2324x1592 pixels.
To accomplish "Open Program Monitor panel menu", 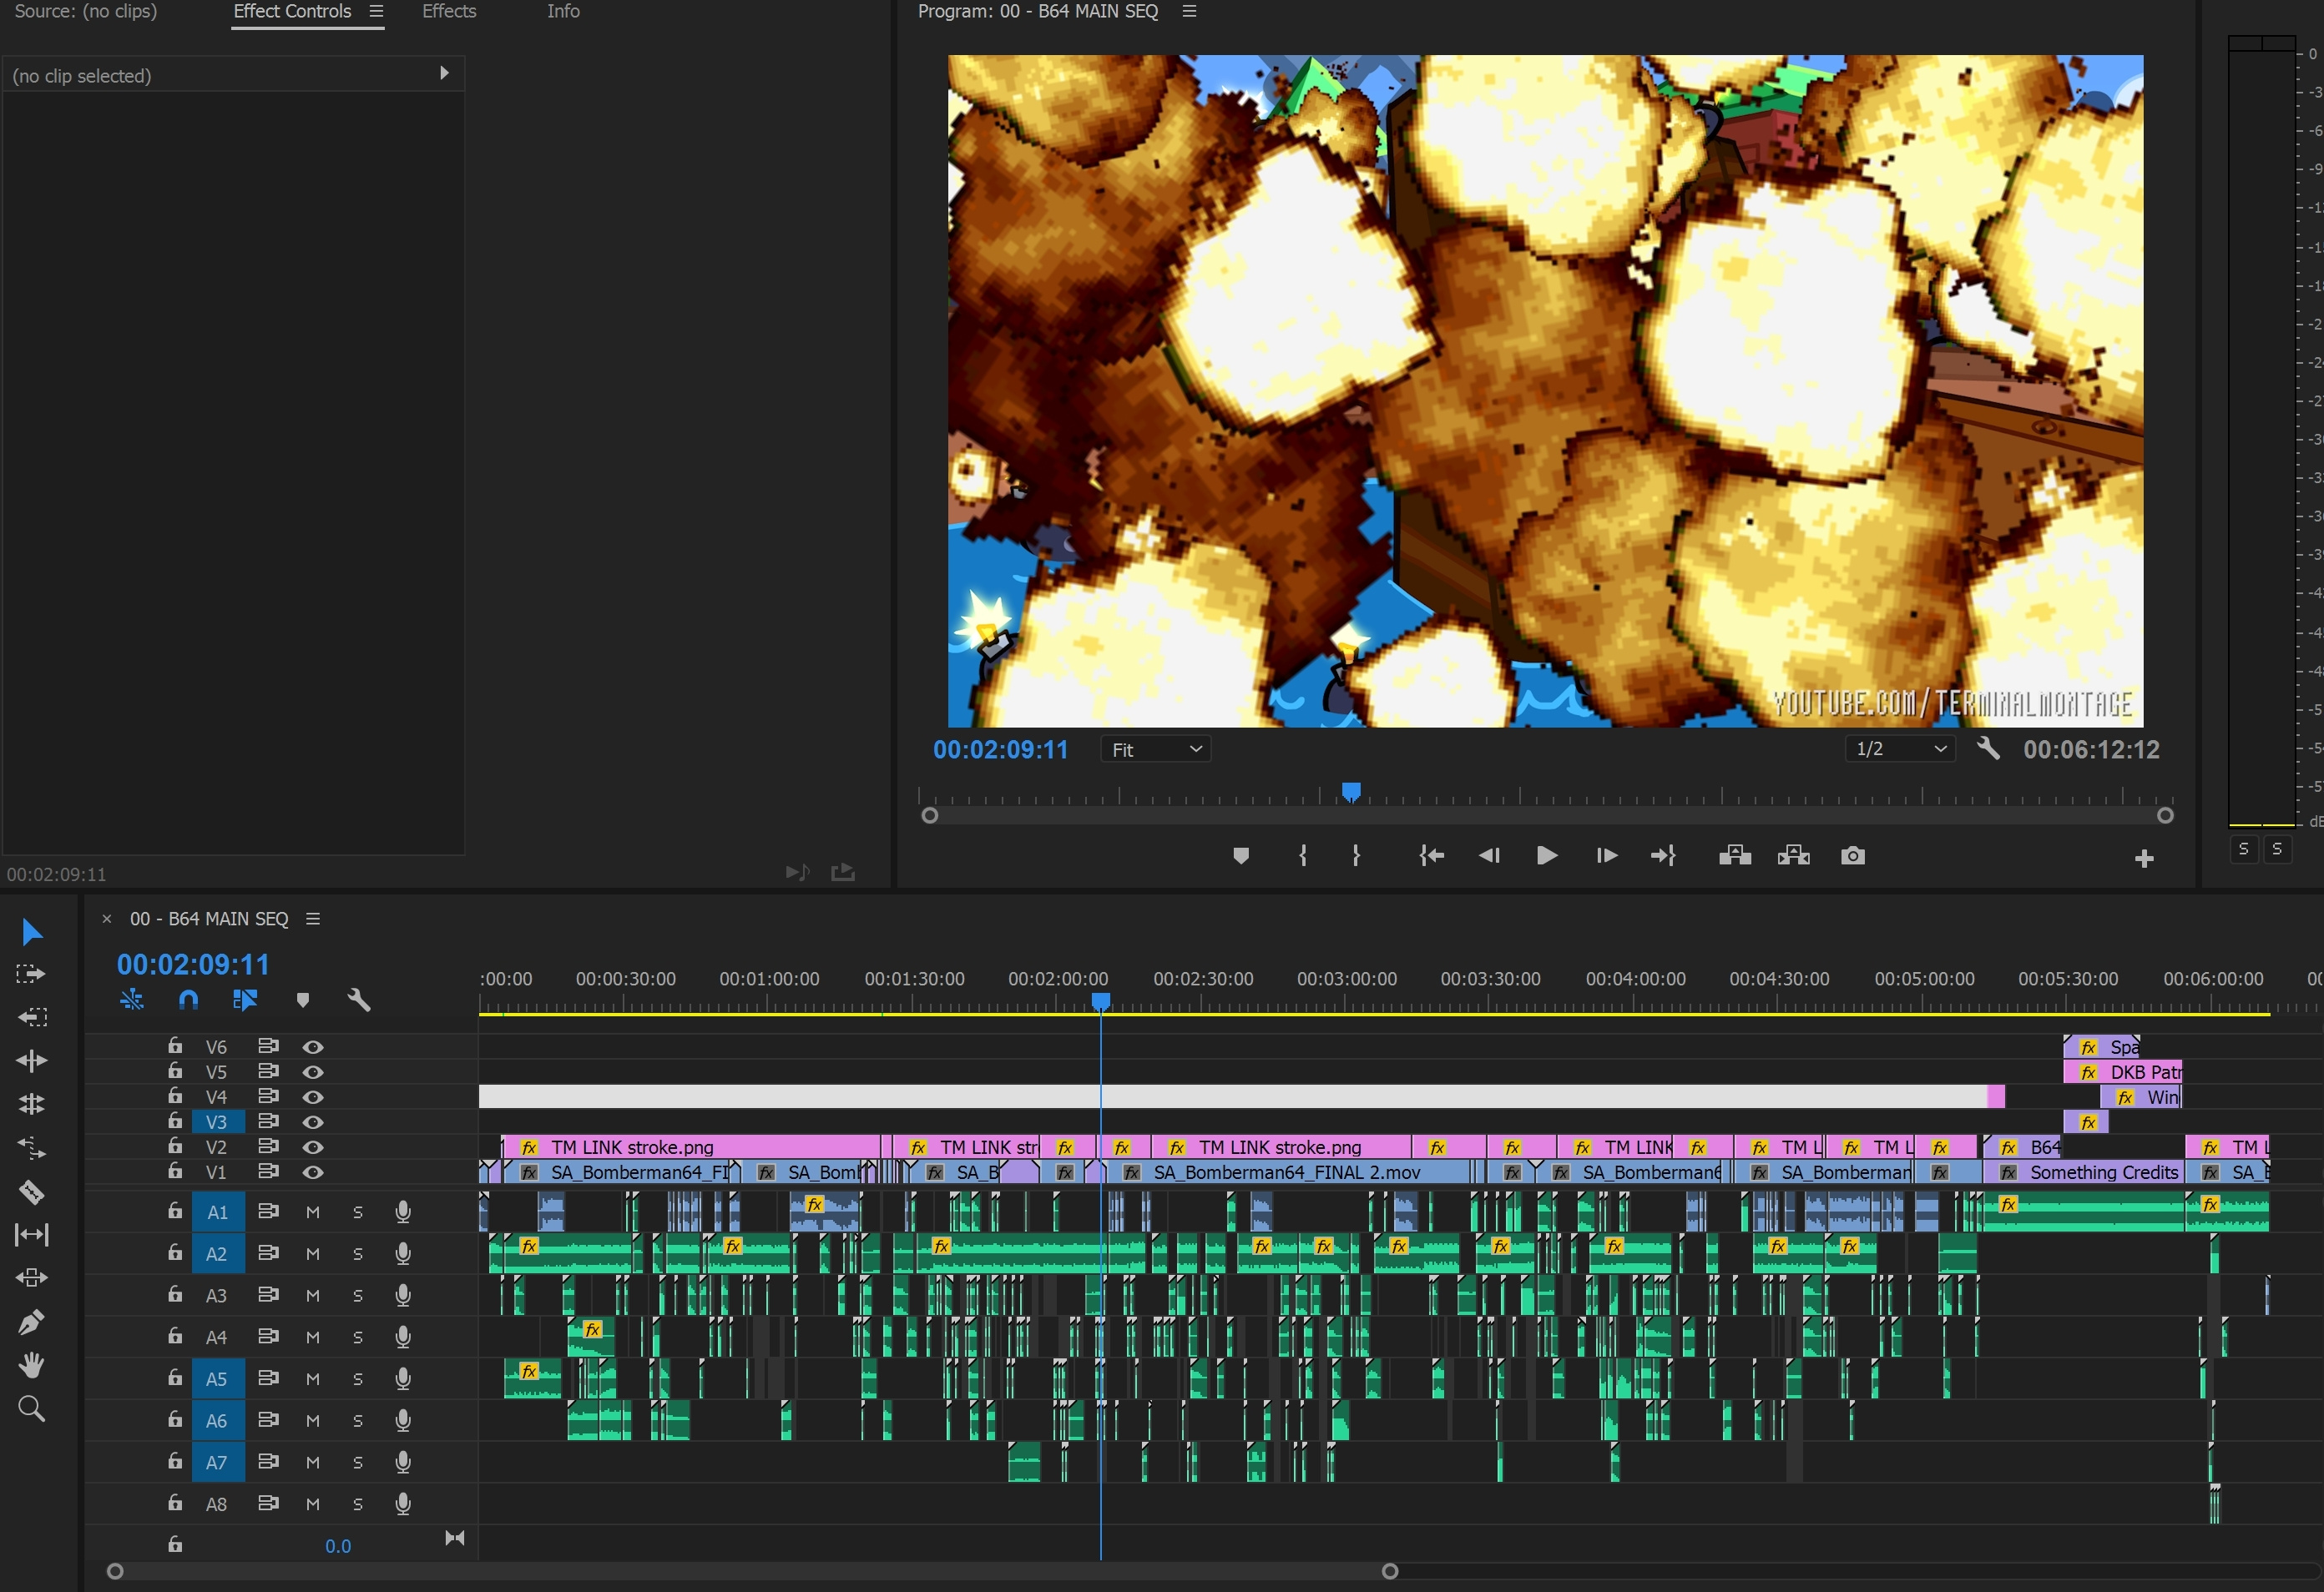I will pyautogui.click(x=1189, y=11).
